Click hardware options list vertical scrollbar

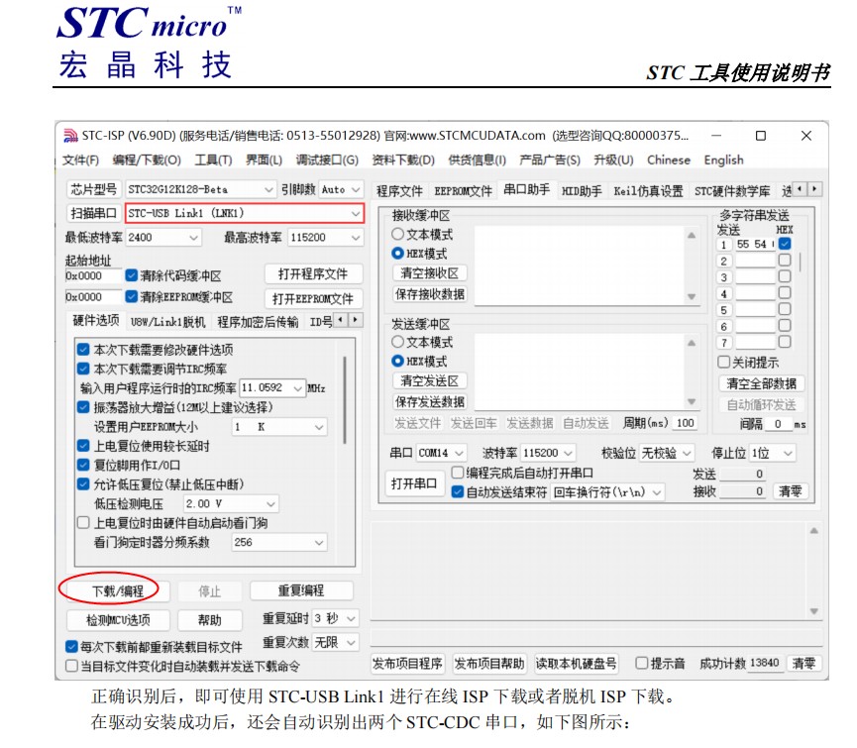(x=345, y=399)
